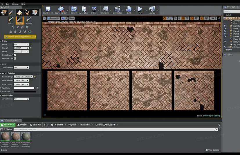Expand the Erase Color property
The image size is (240, 155).
(1, 91)
